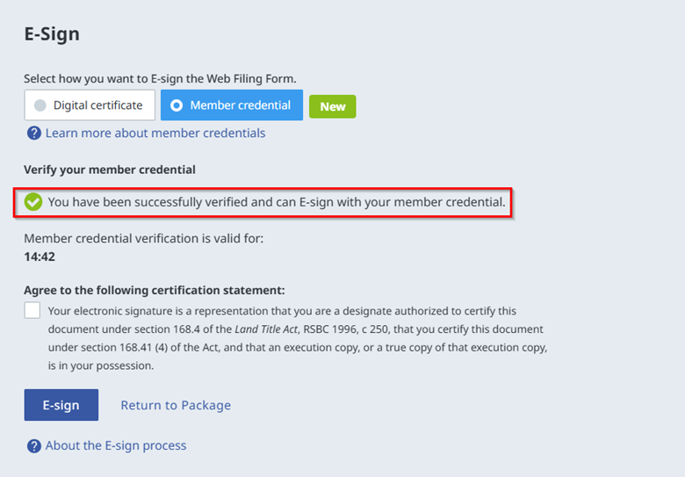This screenshot has width=685, height=477.
Task: Click the Select how you want to E-sign text
Action: click(x=160, y=79)
